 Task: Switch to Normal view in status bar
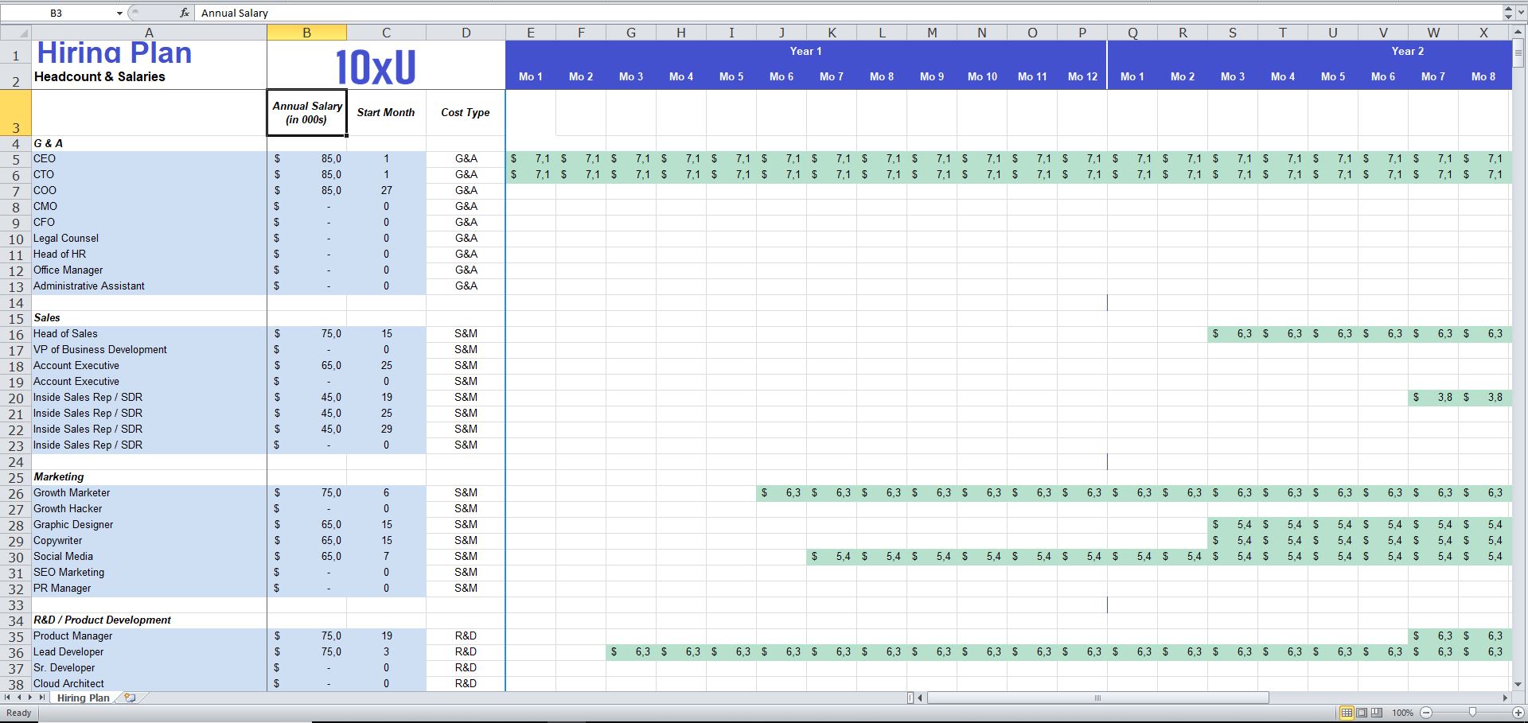[x=1347, y=713]
